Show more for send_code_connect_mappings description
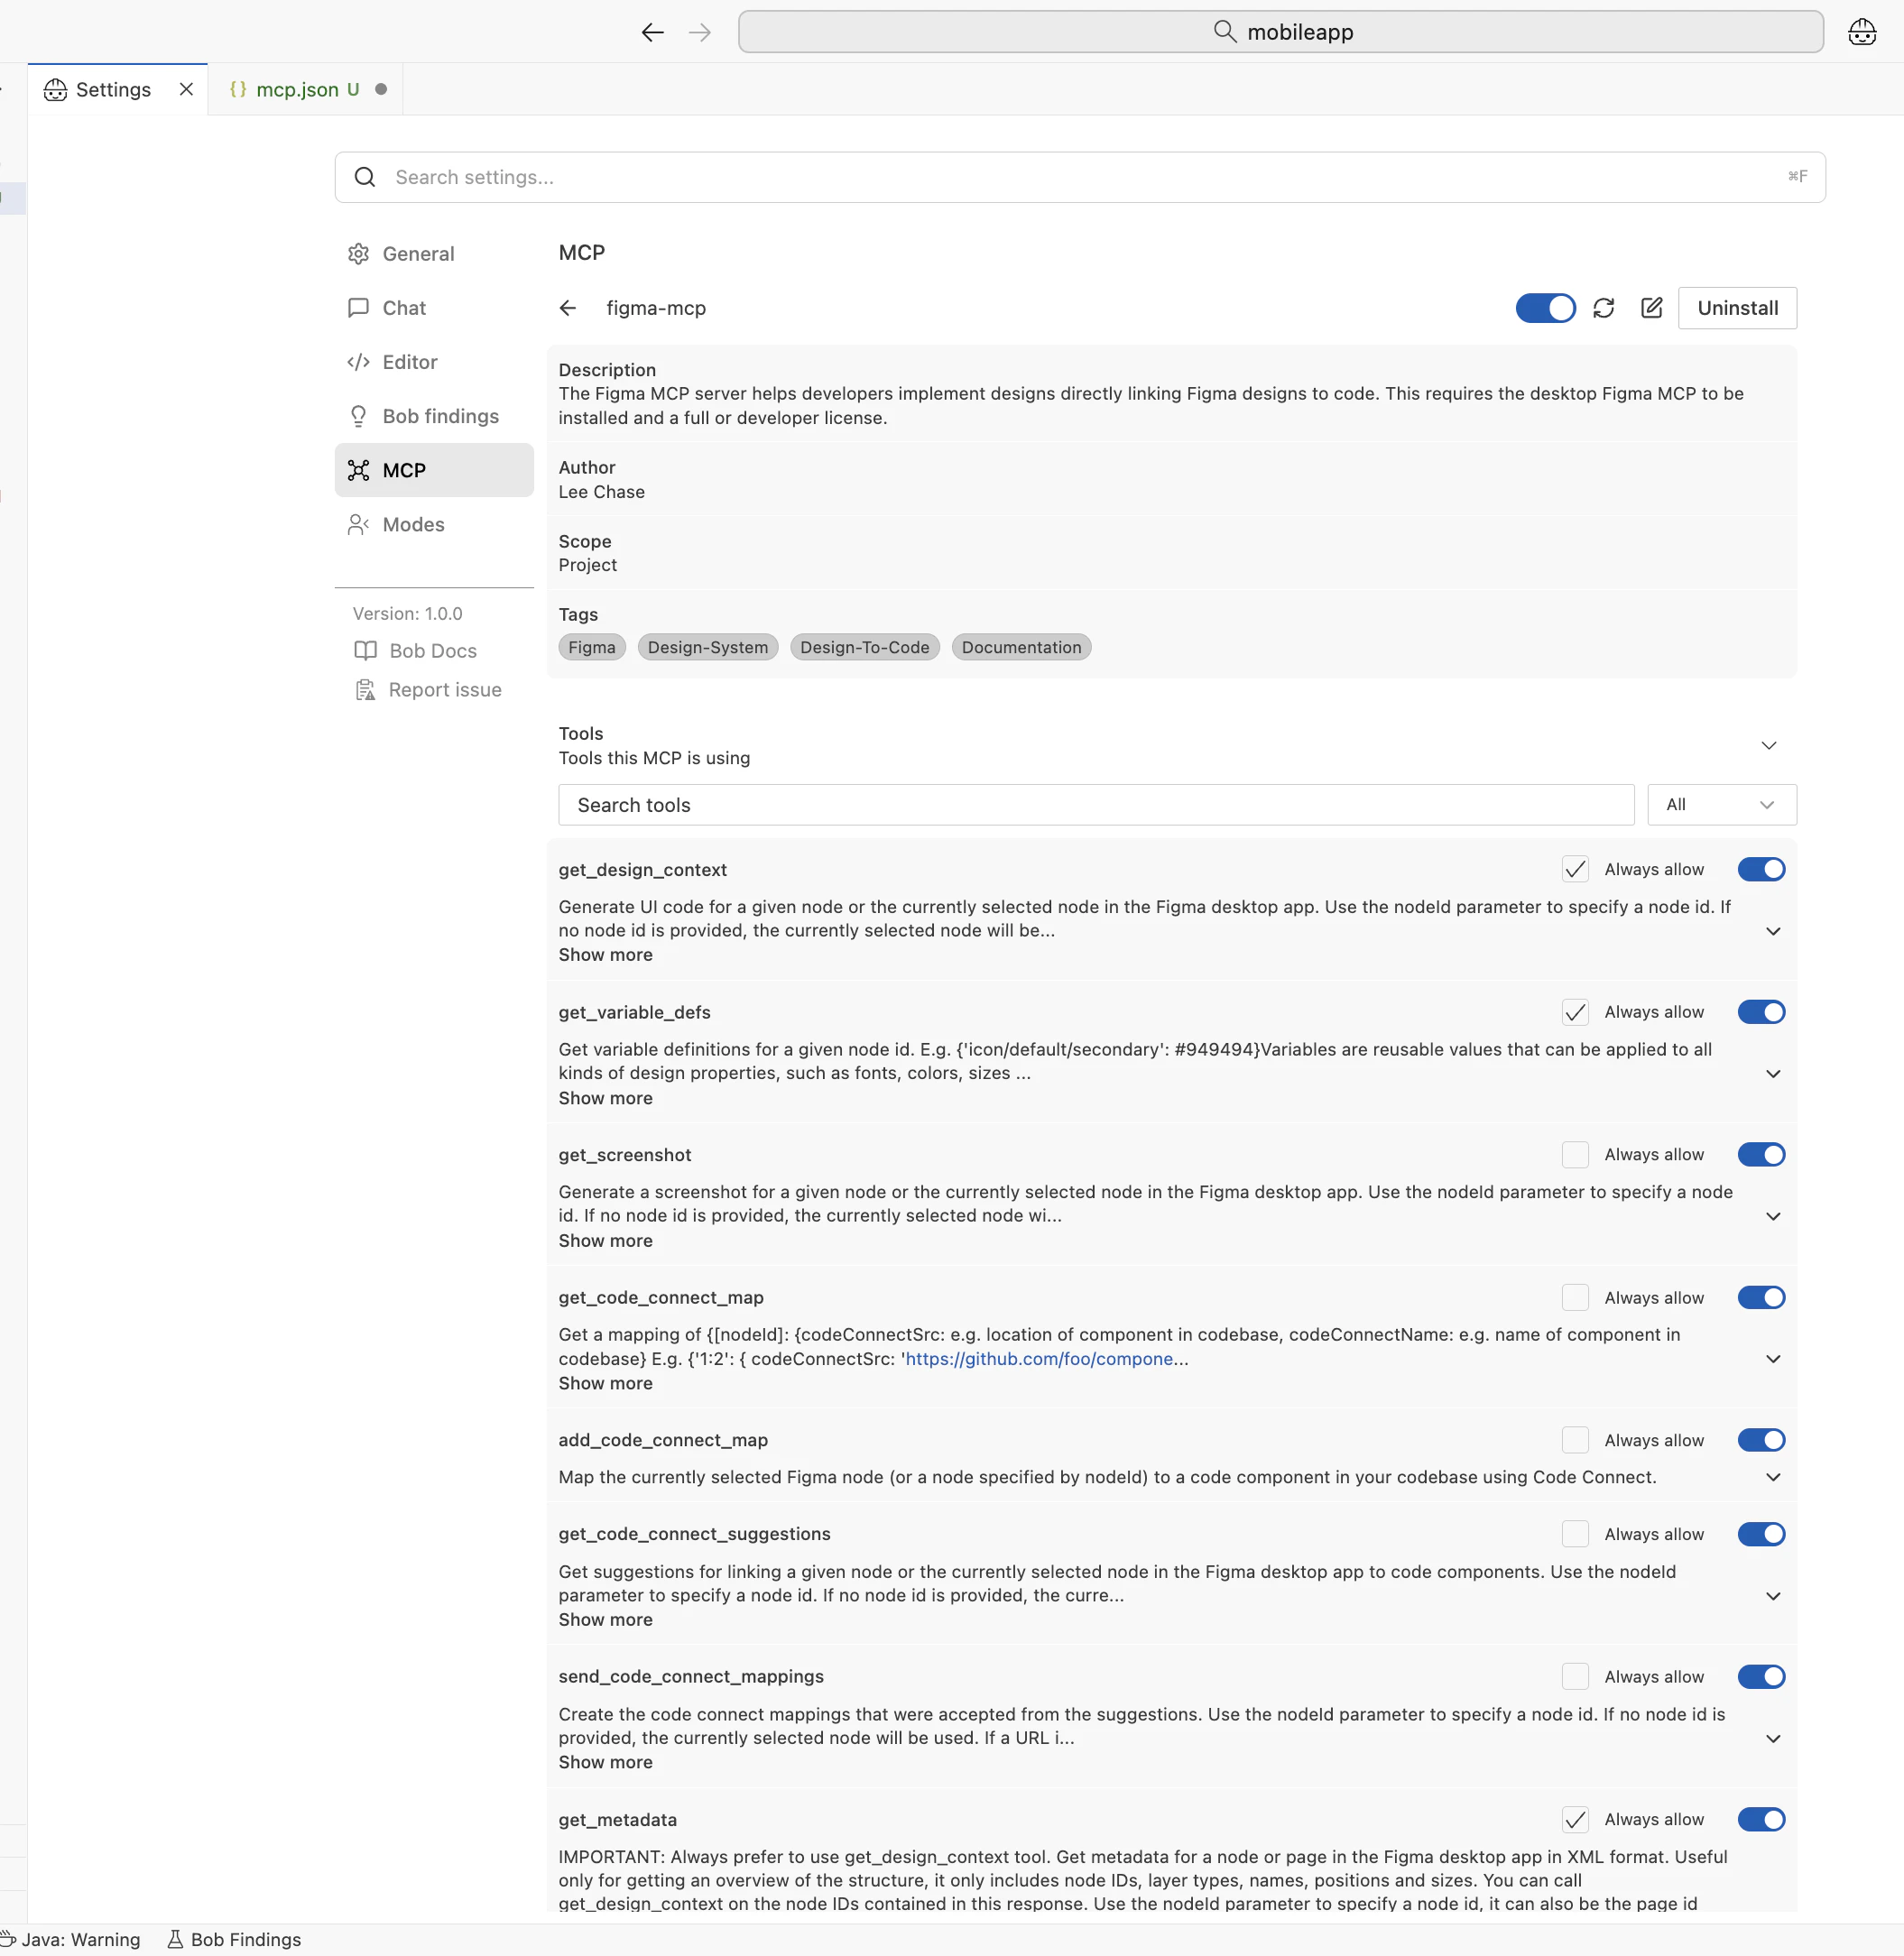Viewport: 1904px width, 1956px height. (x=604, y=1762)
